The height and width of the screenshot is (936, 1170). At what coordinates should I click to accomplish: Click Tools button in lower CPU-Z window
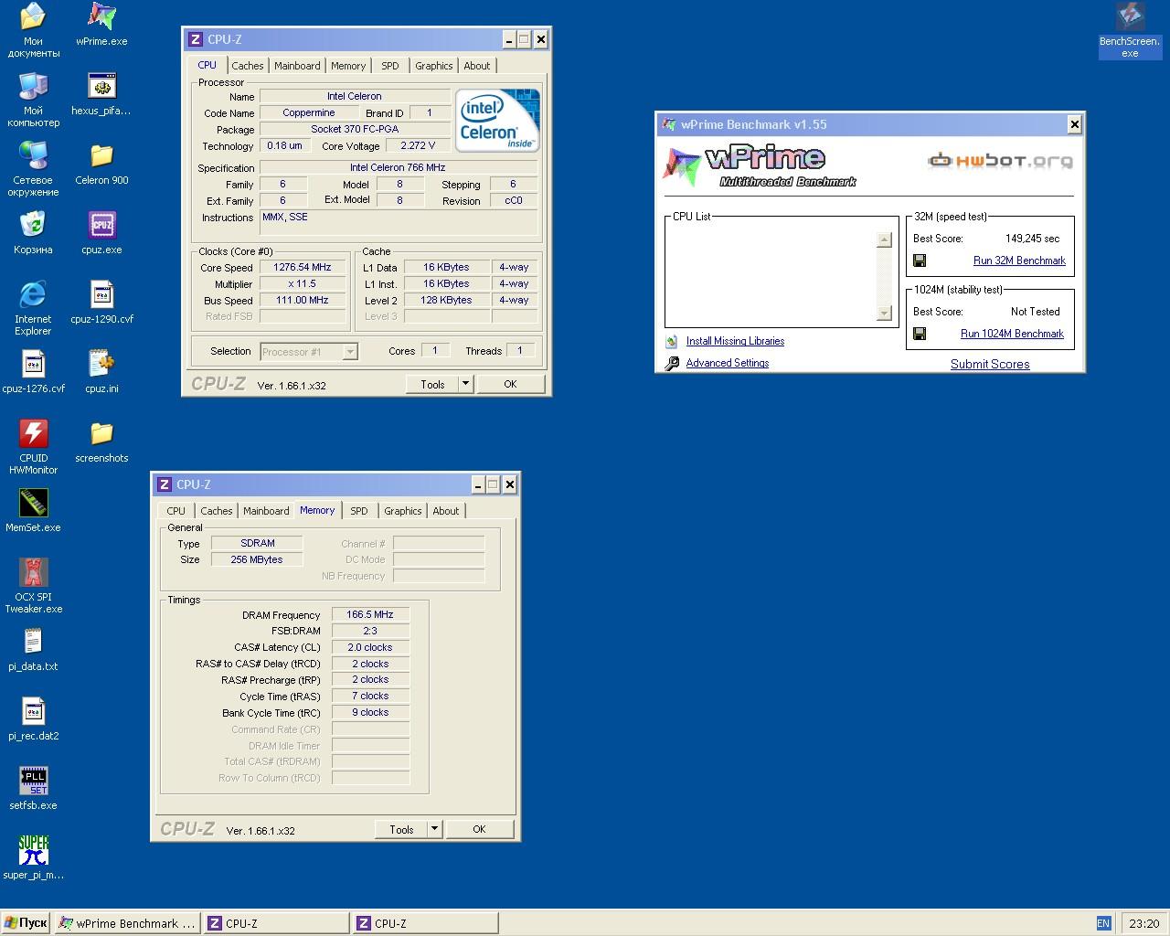click(x=401, y=829)
